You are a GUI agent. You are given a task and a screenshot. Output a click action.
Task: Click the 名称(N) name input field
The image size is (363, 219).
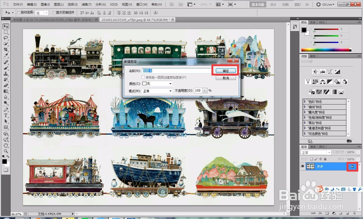click(x=176, y=71)
